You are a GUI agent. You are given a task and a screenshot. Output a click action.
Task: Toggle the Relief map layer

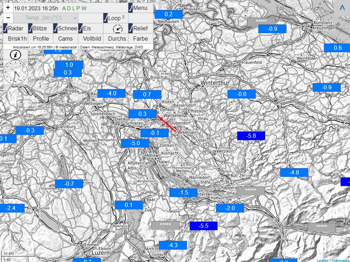pos(131,29)
